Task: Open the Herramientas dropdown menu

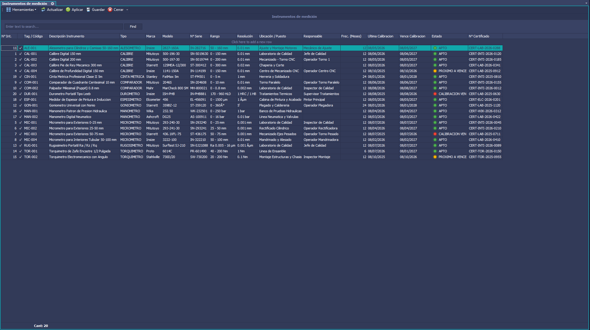Action: point(21,10)
